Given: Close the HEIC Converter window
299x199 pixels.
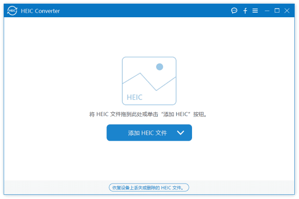Looking at the screenshot, I should tap(287, 11).
